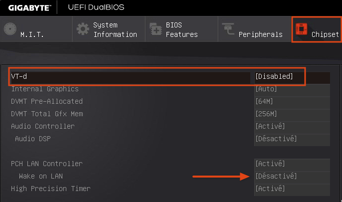Switch to the BIOS Features tab

[181, 29]
